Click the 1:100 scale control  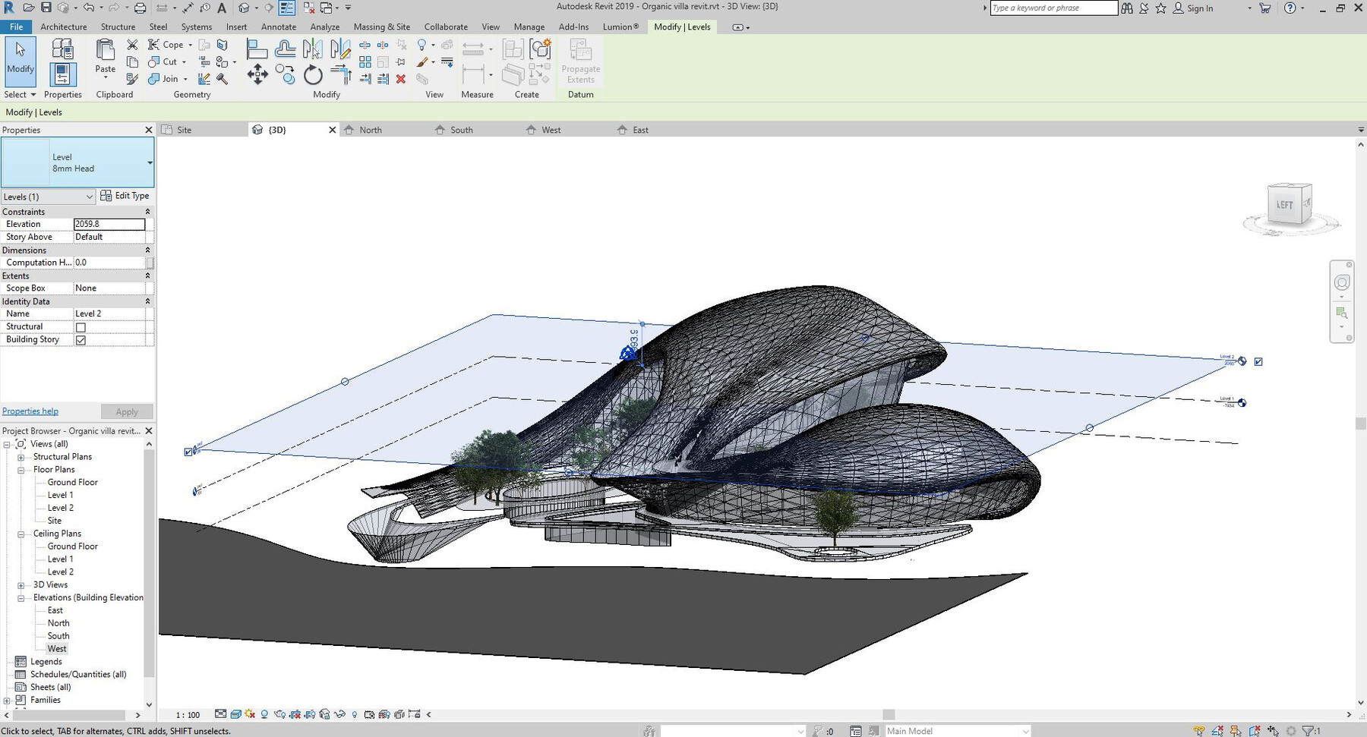187,714
